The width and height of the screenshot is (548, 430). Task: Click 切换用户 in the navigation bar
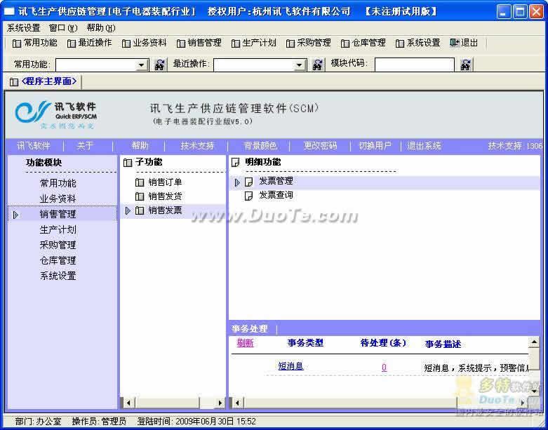coord(375,146)
